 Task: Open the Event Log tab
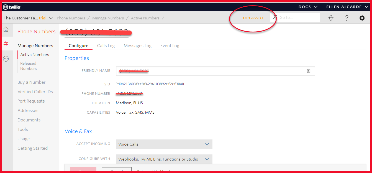170,46
